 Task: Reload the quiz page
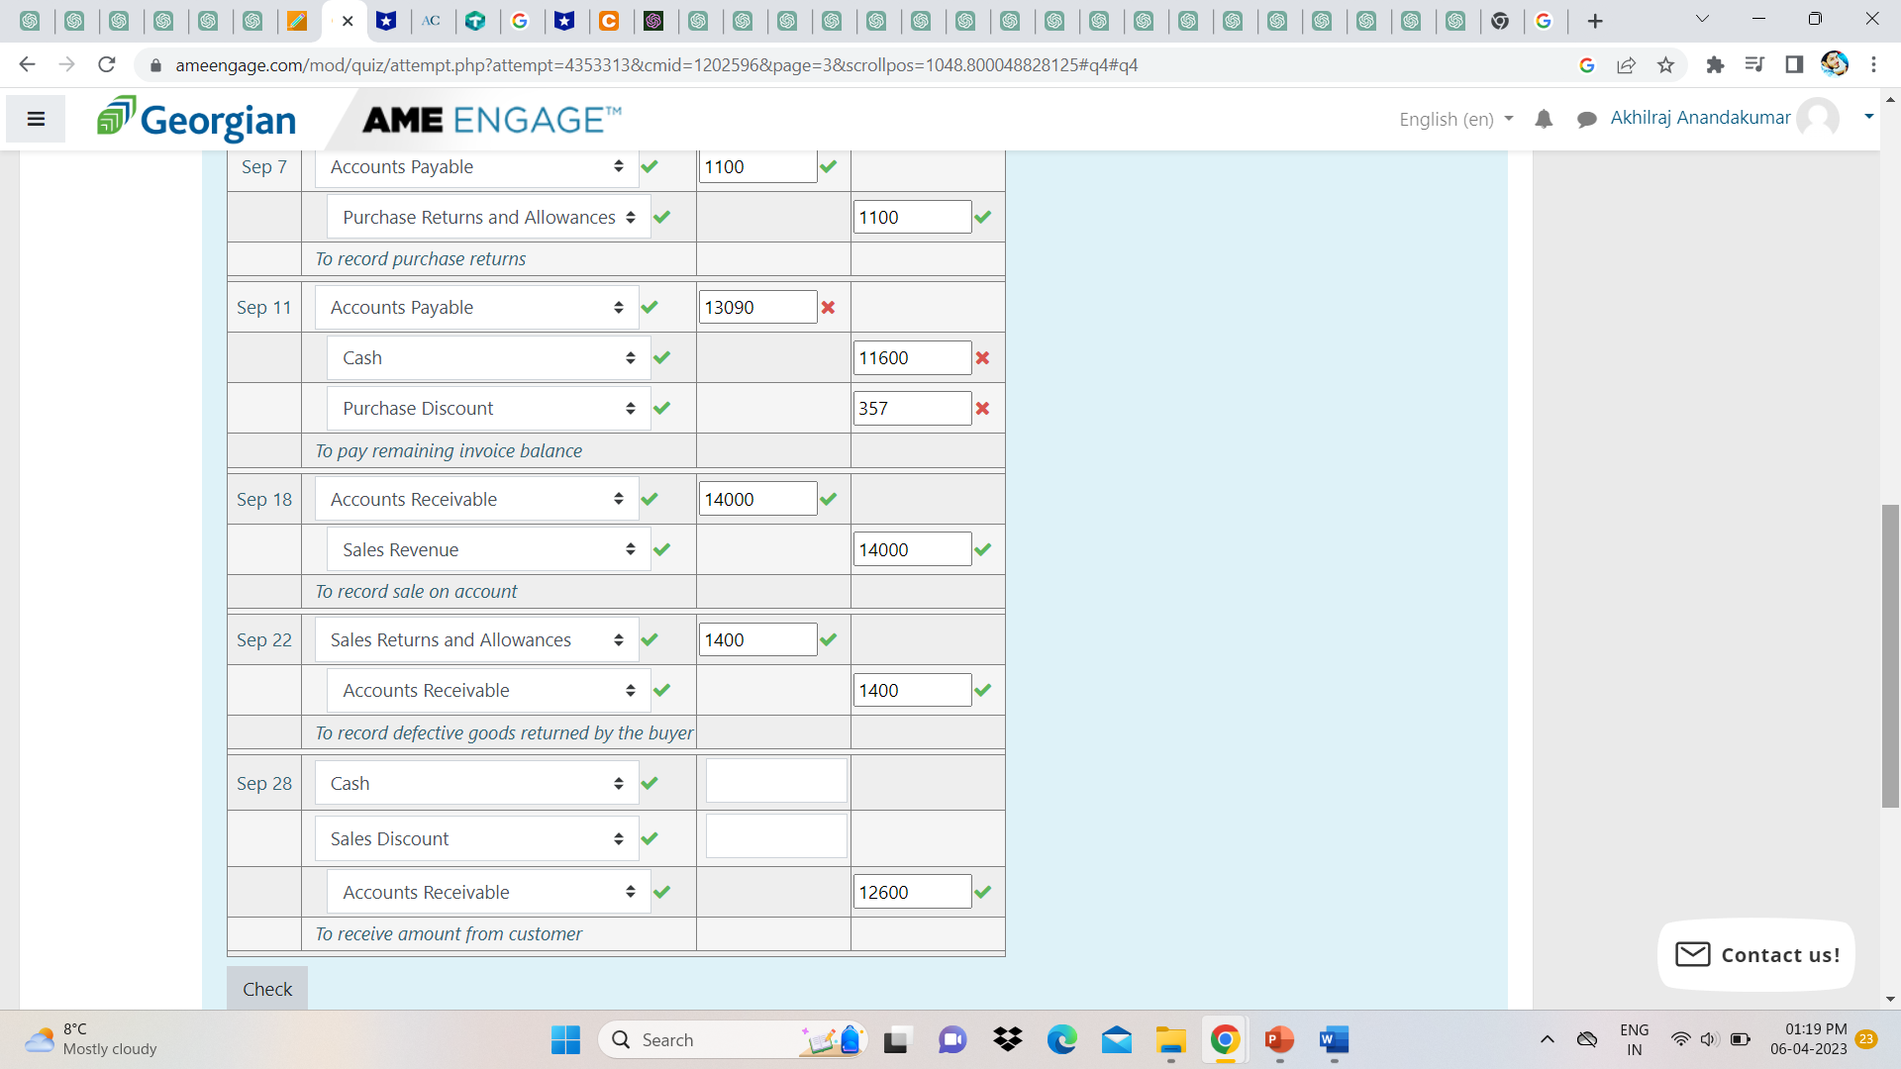point(107,65)
